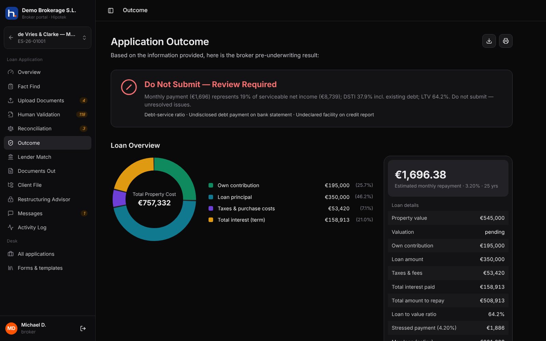Viewport: 546px width, 341px height.
Task: Click the Human Validation badge showing 118
Action: click(x=82, y=115)
